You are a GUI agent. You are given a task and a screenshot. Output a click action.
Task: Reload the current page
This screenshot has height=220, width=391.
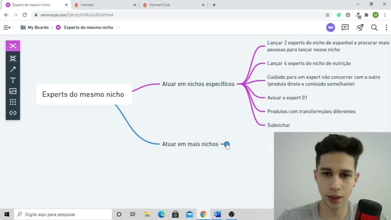[x=24, y=15]
